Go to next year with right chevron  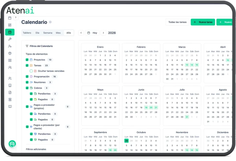[103, 33]
